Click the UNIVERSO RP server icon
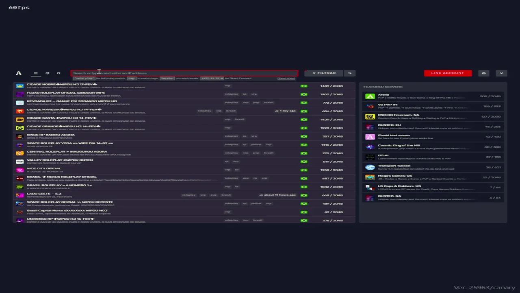 (x=19, y=220)
